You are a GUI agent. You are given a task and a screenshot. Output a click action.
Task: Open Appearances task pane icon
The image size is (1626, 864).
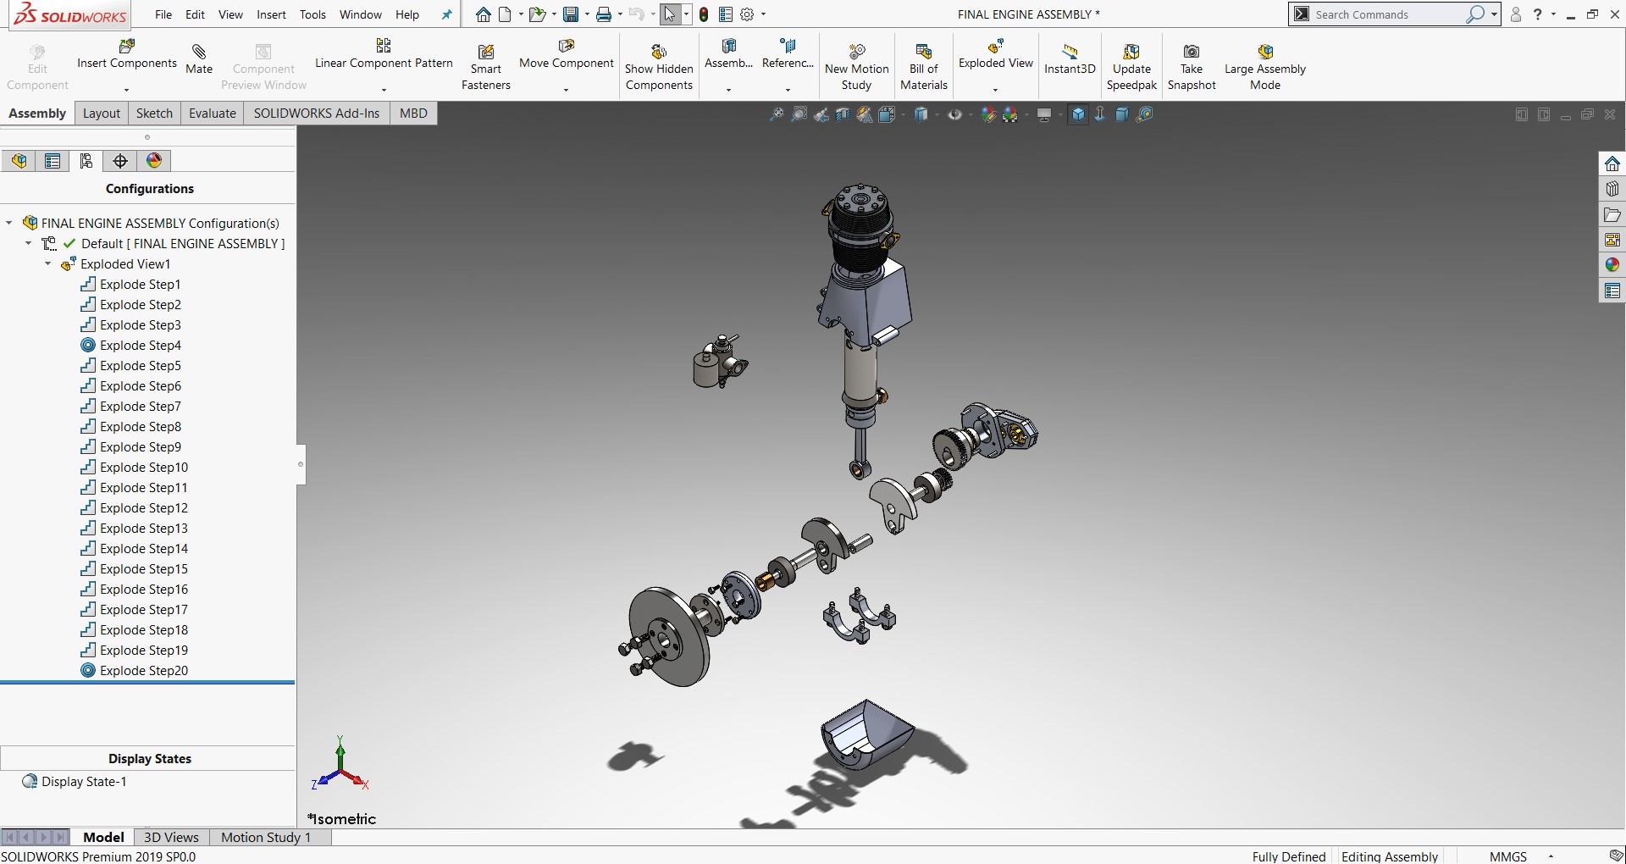point(1612,265)
